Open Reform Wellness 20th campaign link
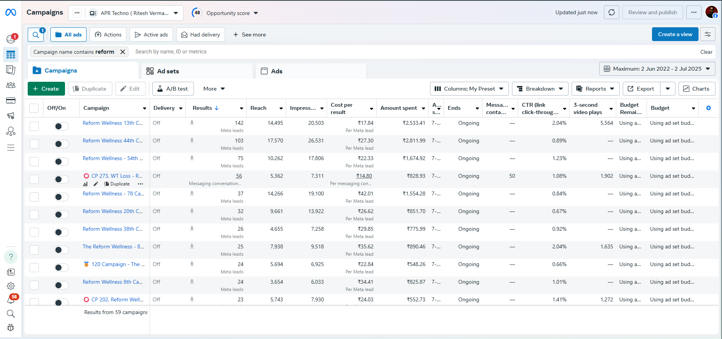This screenshot has height=339, width=722. point(112,211)
